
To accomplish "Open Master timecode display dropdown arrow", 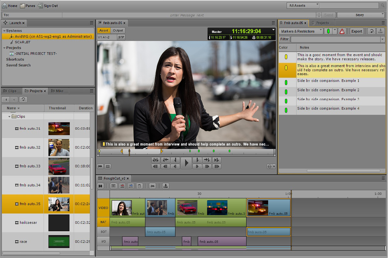I will coord(273,30).
